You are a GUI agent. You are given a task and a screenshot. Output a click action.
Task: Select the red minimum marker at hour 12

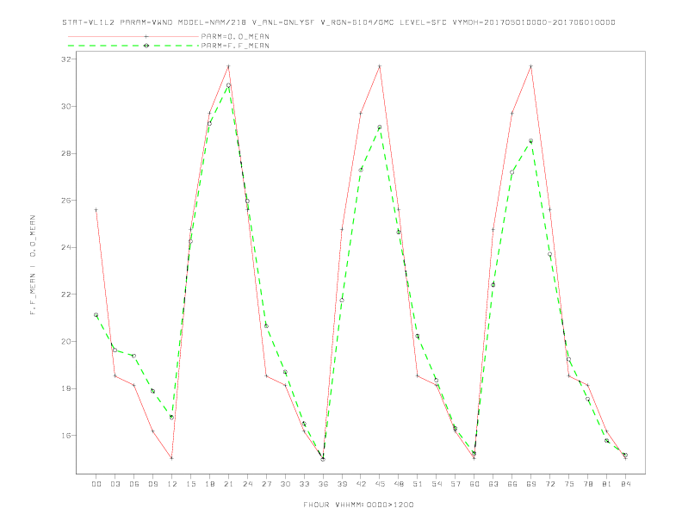[172, 458]
